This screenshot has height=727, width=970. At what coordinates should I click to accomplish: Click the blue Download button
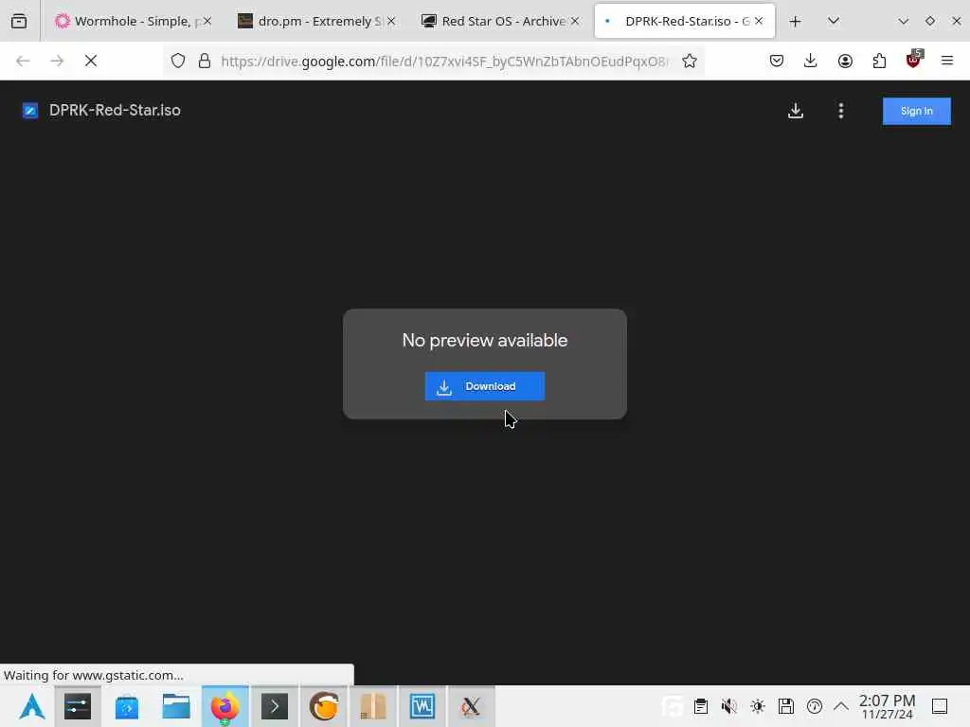coord(484,386)
